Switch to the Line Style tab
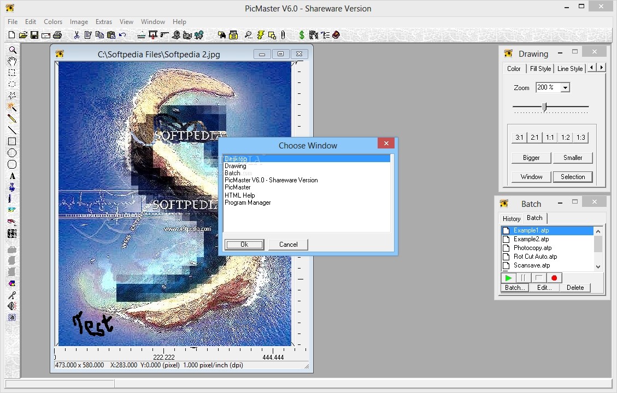Viewport: 617px width, 393px height. 570,69
